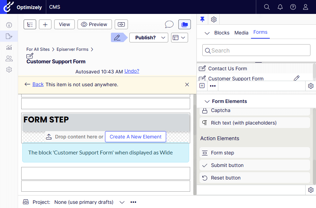Collapse the Form Elements section

click(x=207, y=101)
